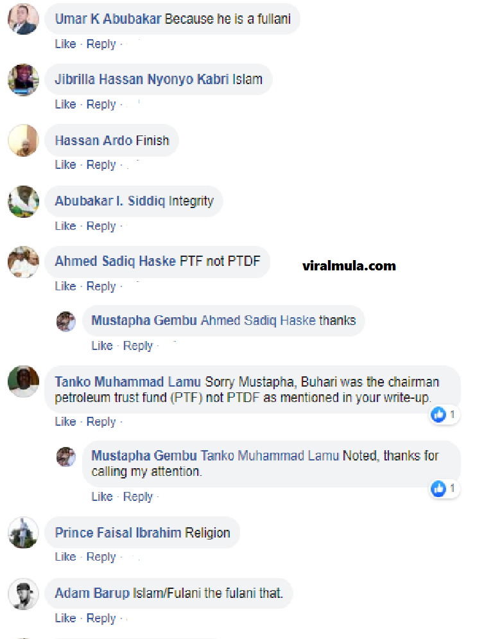The height and width of the screenshot is (639, 493).
Task: View like reaction on Mustapha Gembu's 'Noted' reply
Action: click(444, 489)
